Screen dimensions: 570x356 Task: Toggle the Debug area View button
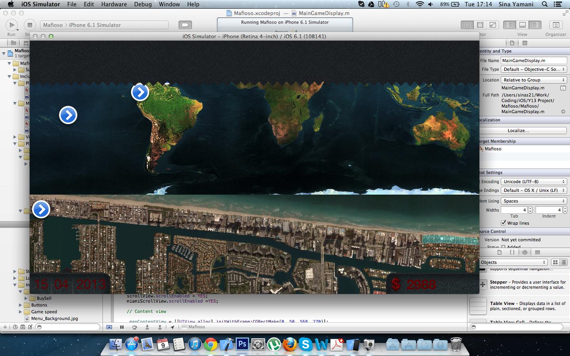click(522, 25)
